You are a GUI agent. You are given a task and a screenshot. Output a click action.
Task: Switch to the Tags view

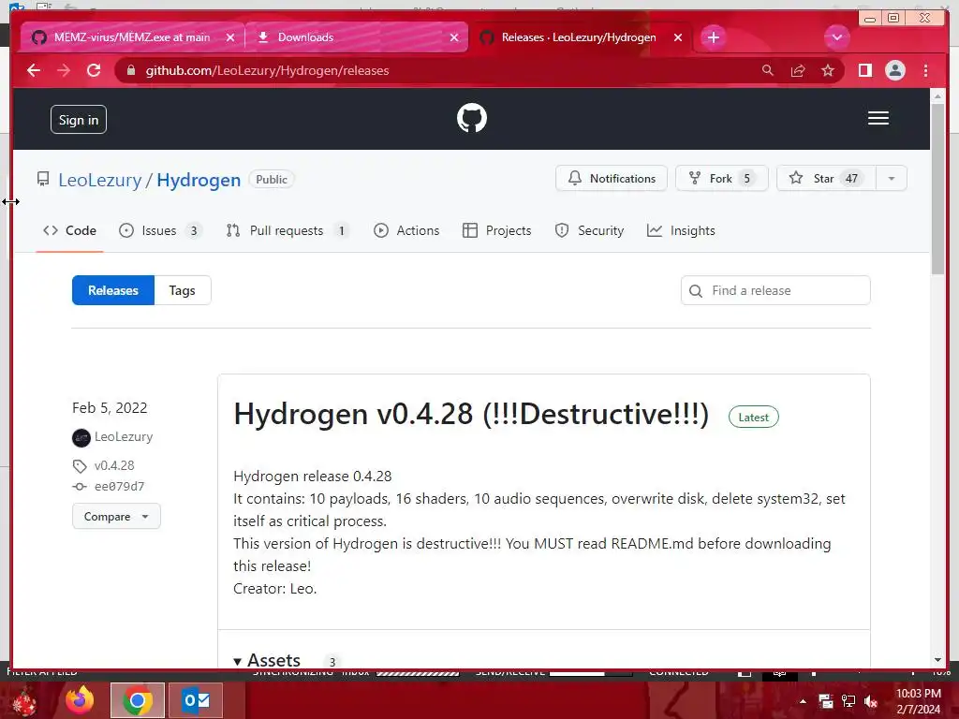(x=183, y=290)
